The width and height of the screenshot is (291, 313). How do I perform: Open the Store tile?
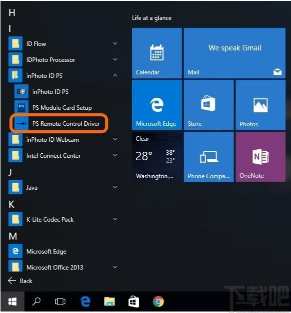tap(209, 105)
